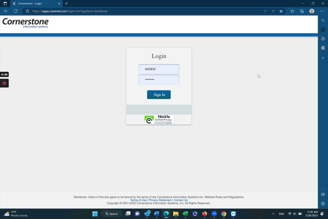Image resolution: width=328 pixels, height=219 pixels.
Task: Select the address bar URL
Action: (x=70, y=11)
